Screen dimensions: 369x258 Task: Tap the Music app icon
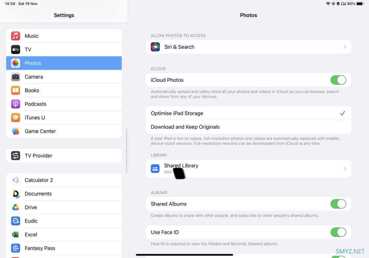coord(15,36)
